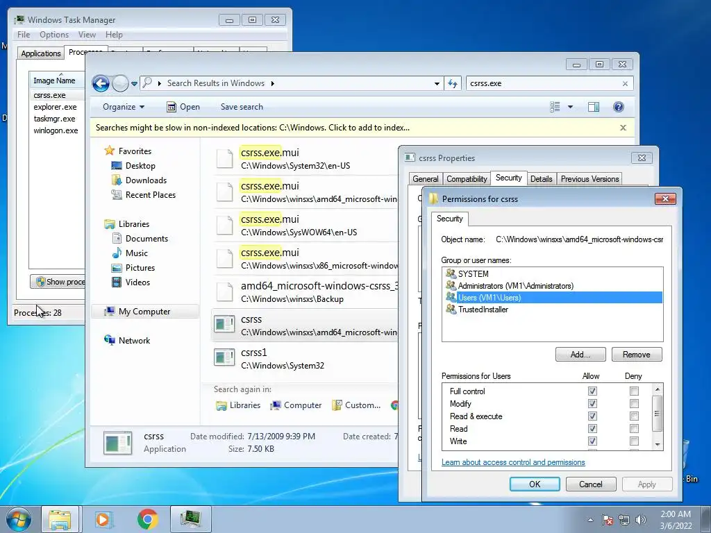Open the Previous Versions tab
Viewport: 711px width, 533px height.
point(589,179)
